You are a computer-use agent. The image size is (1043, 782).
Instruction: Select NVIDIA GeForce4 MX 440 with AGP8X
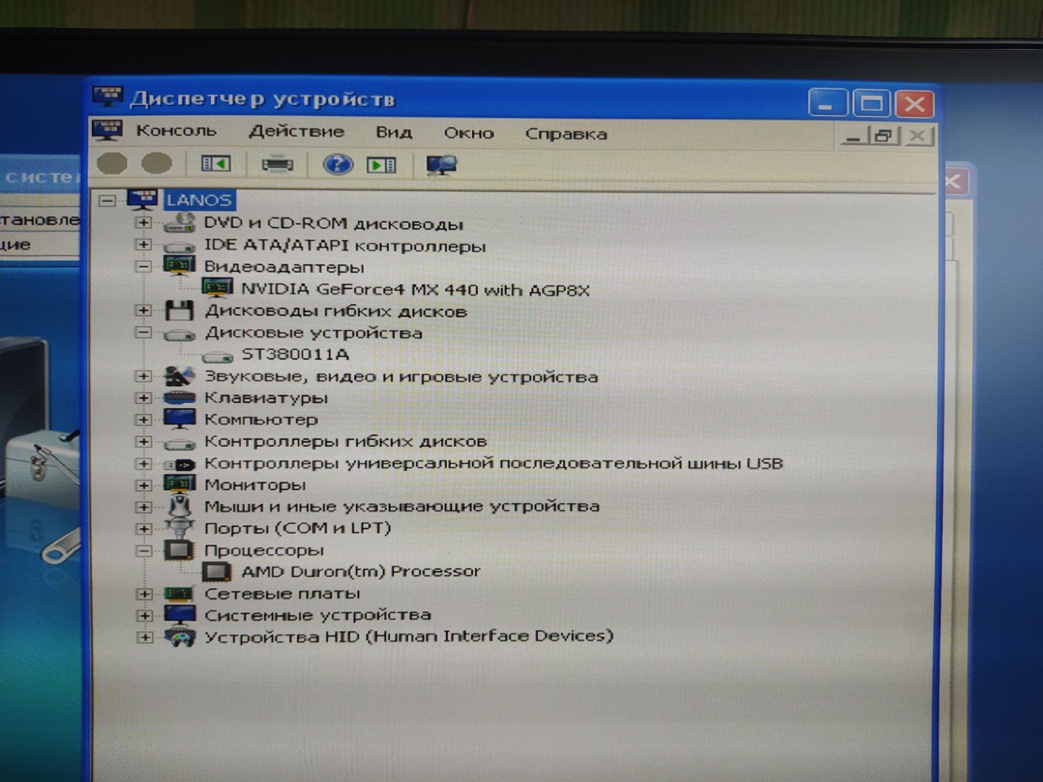416,289
